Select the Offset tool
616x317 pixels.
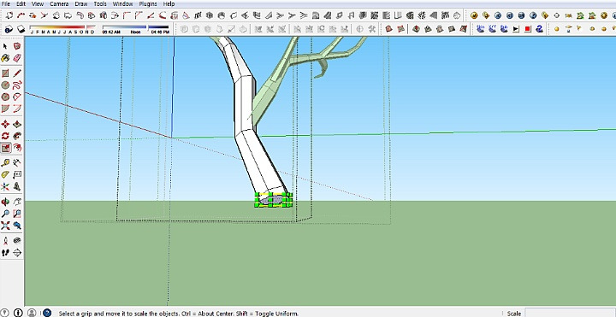coord(17,148)
